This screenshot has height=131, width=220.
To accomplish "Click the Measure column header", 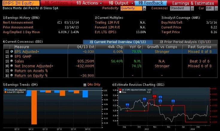I will click(x=41, y=47).
